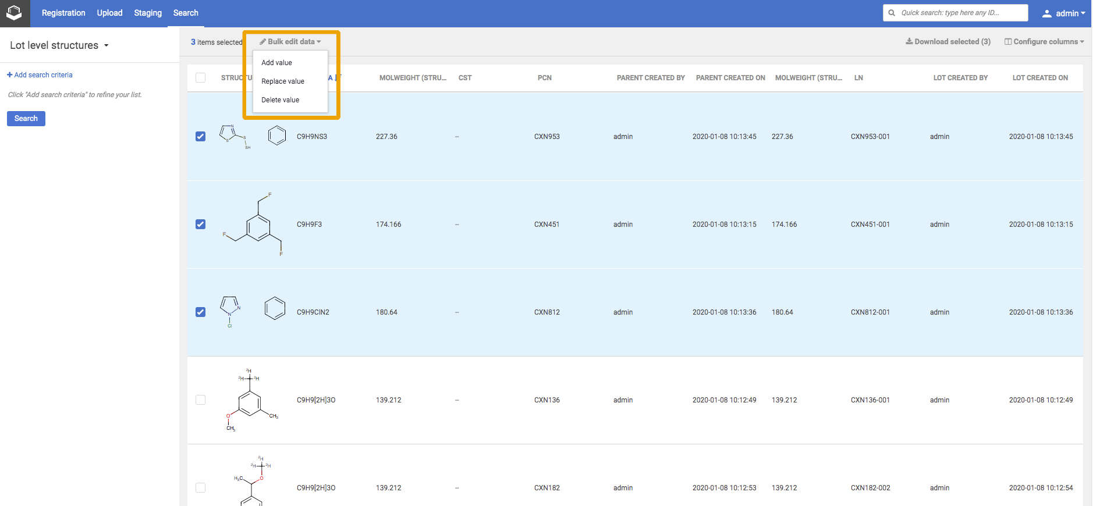The height and width of the screenshot is (506, 1093).
Task: Open the C9H9F3 structure thumbnail
Action: point(252,225)
